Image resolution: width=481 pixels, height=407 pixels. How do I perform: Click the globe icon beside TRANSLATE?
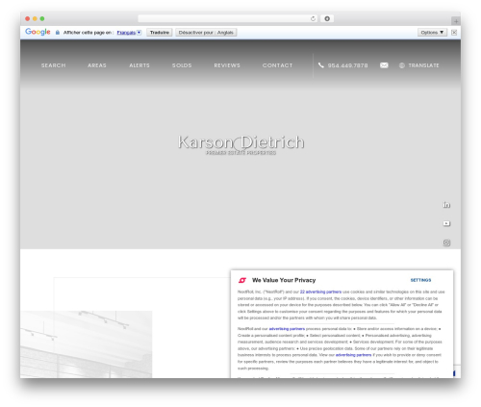coord(402,65)
